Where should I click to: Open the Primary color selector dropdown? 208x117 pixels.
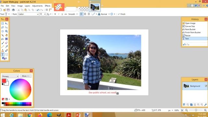(10, 76)
